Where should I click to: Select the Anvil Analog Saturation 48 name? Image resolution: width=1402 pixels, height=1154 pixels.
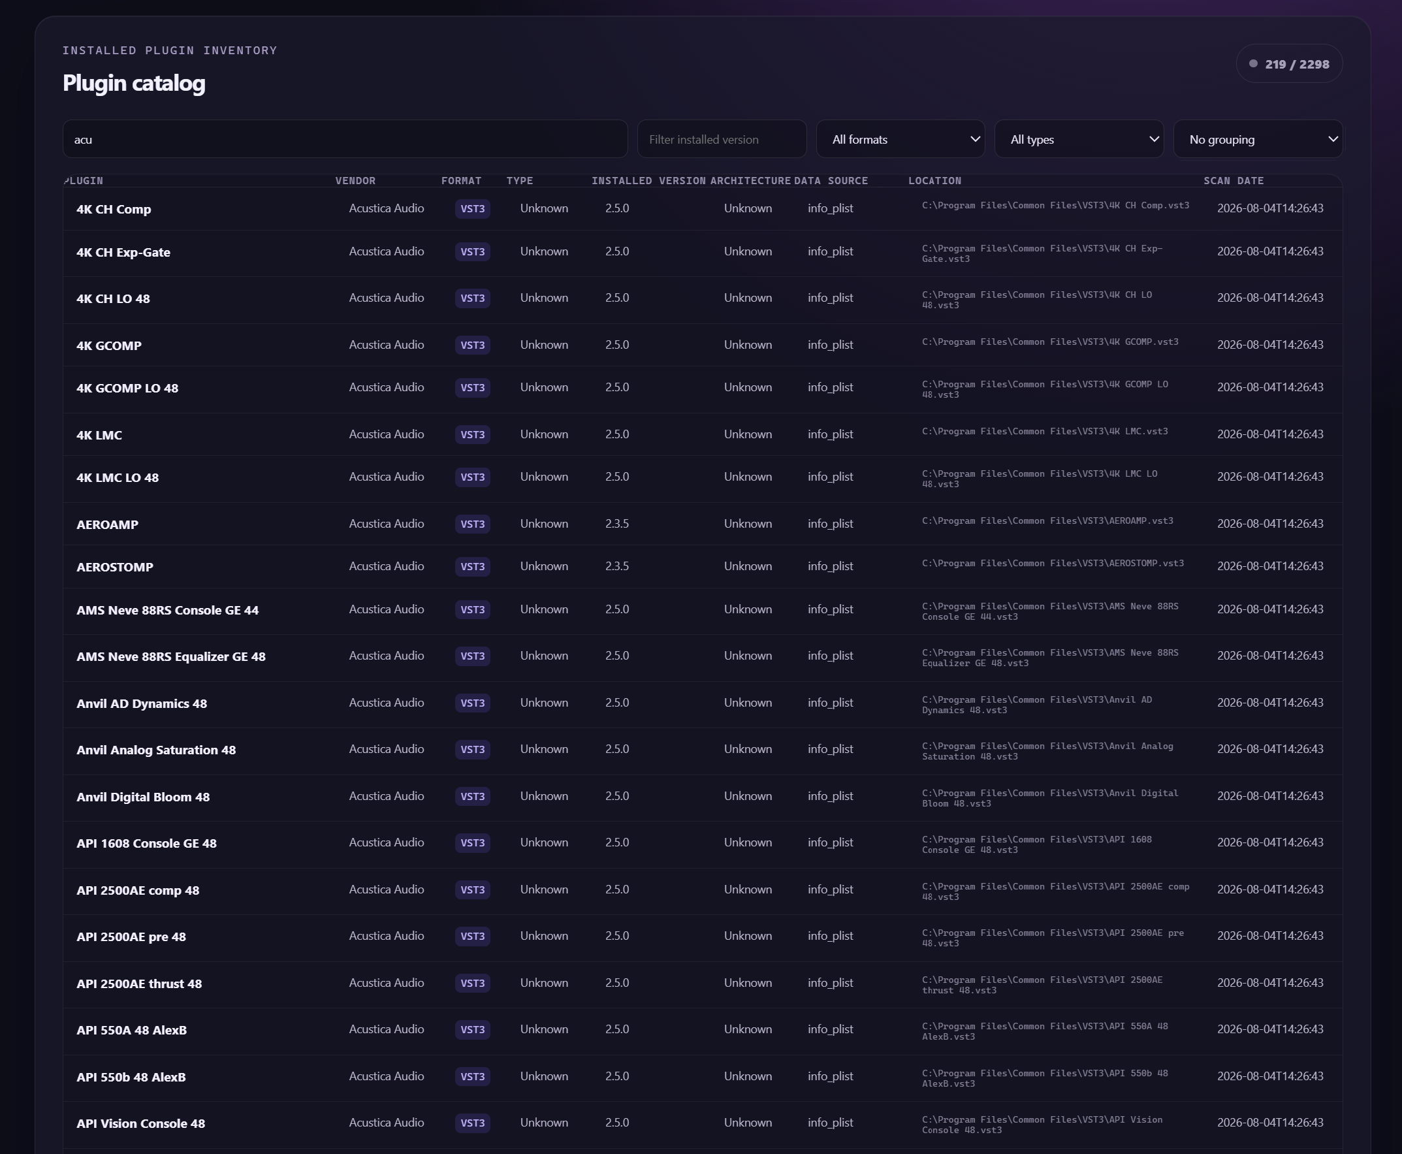click(x=156, y=750)
